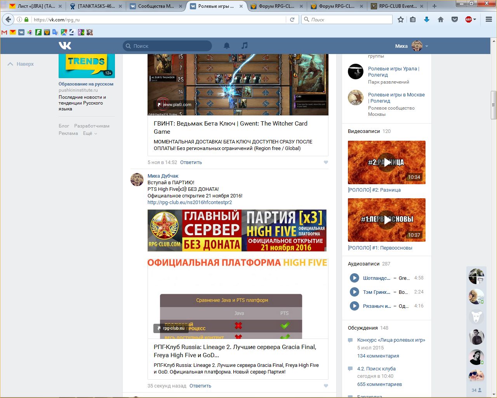Open the rpg-club.eu contest link
The width and height of the screenshot is (497, 398).
click(189, 202)
